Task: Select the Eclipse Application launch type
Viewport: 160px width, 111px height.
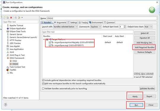Action: click(16, 28)
